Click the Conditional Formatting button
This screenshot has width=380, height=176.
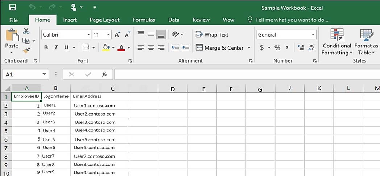(x=337, y=42)
